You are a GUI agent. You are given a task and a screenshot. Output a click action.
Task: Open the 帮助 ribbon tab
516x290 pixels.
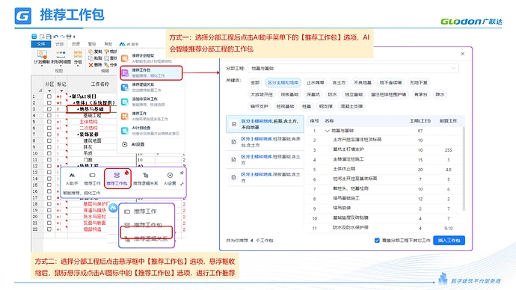[x=108, y=44]
